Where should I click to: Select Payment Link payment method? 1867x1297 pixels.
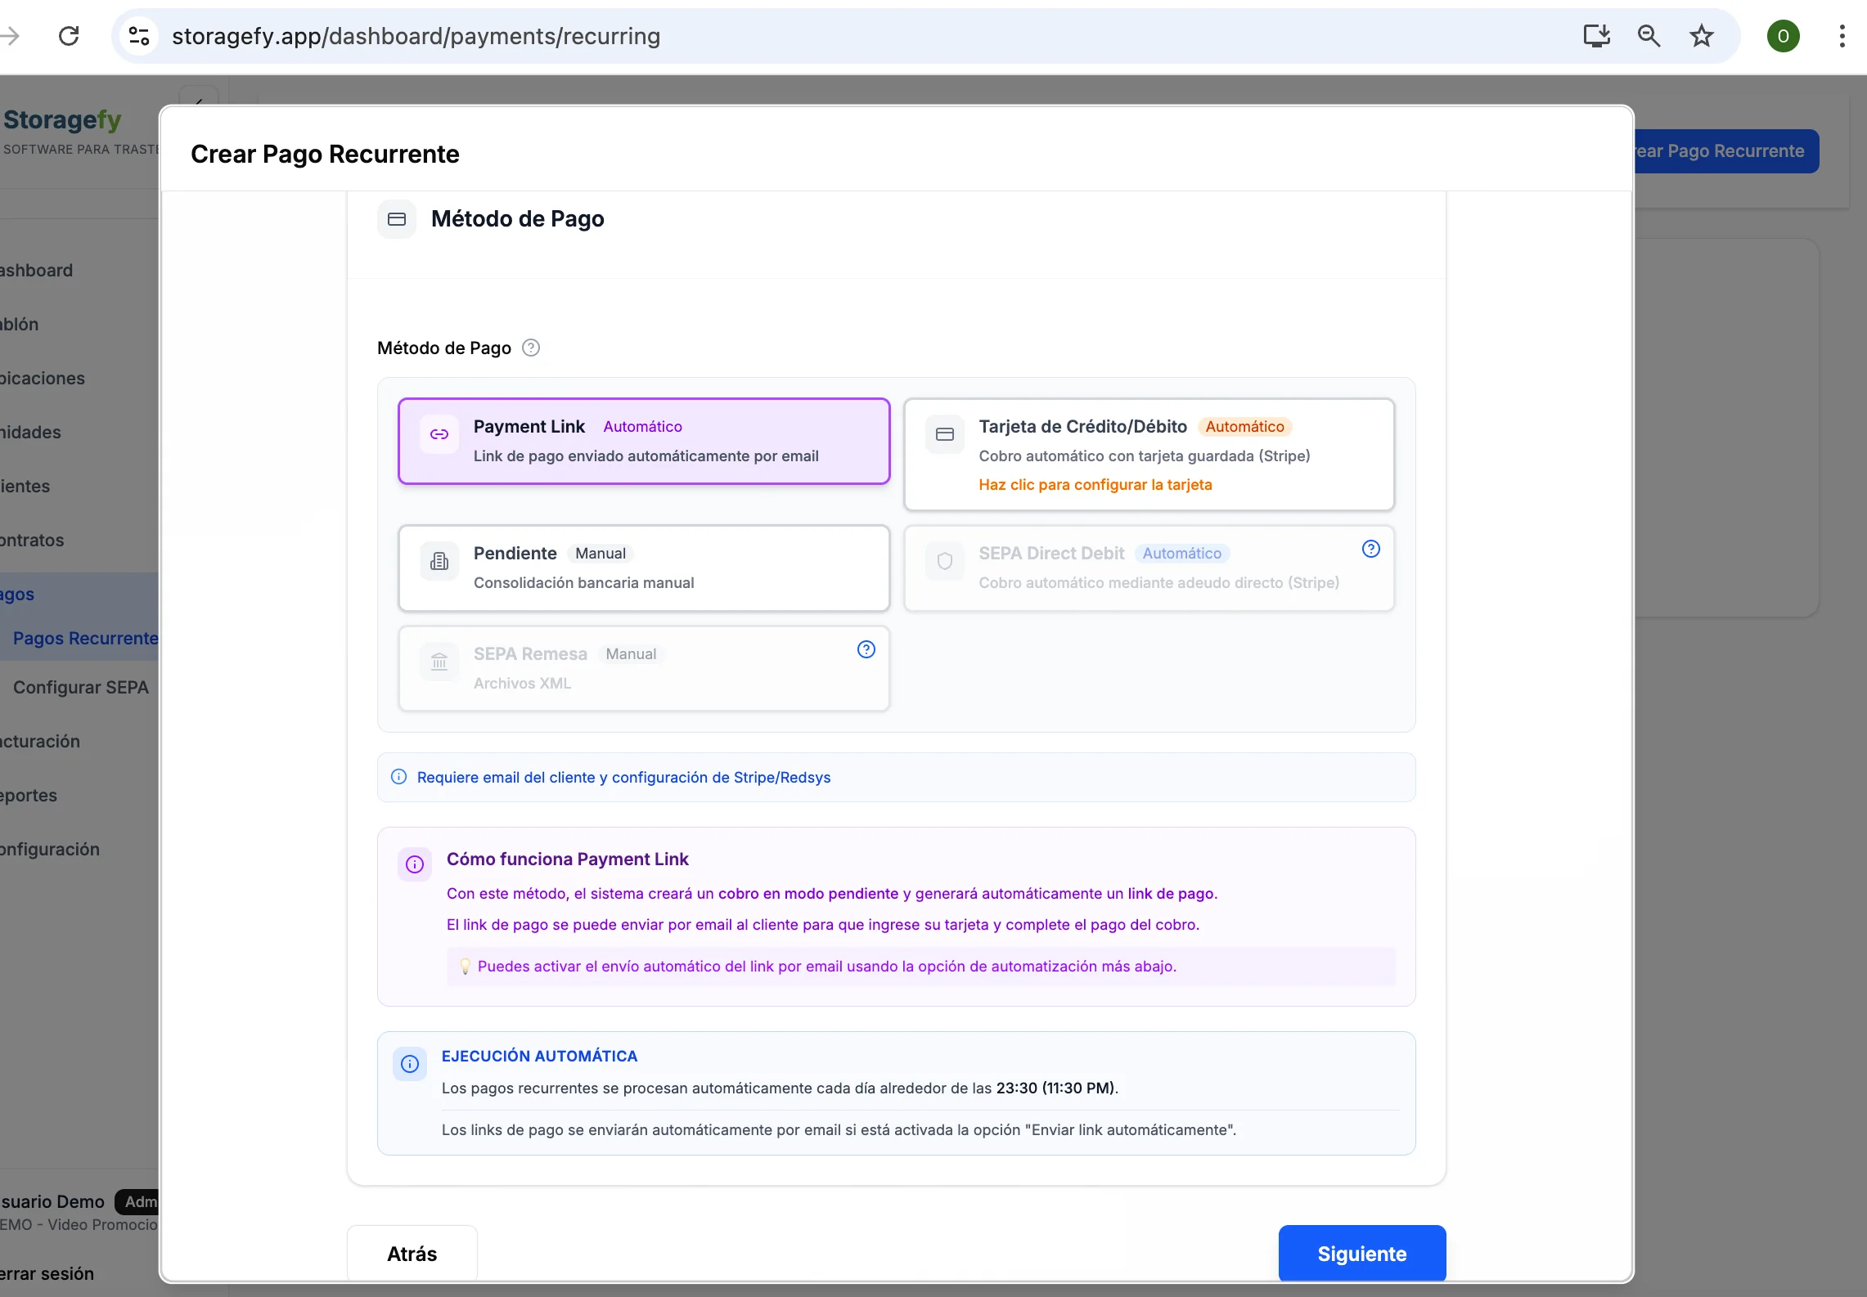pos(644,442)
